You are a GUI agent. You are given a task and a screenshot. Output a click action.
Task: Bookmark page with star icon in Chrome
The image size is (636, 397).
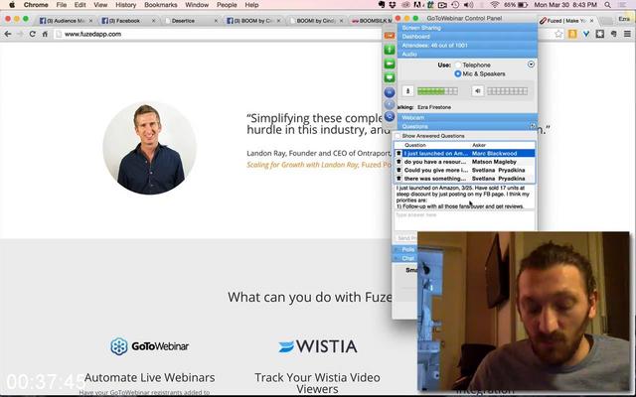coord(558,34)
